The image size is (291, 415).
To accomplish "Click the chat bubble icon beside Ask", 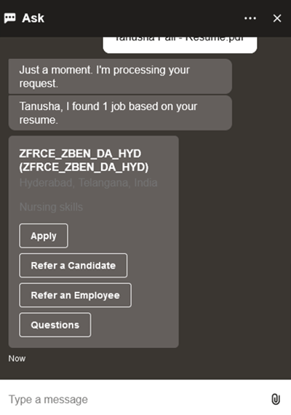I will click(9, 18).
